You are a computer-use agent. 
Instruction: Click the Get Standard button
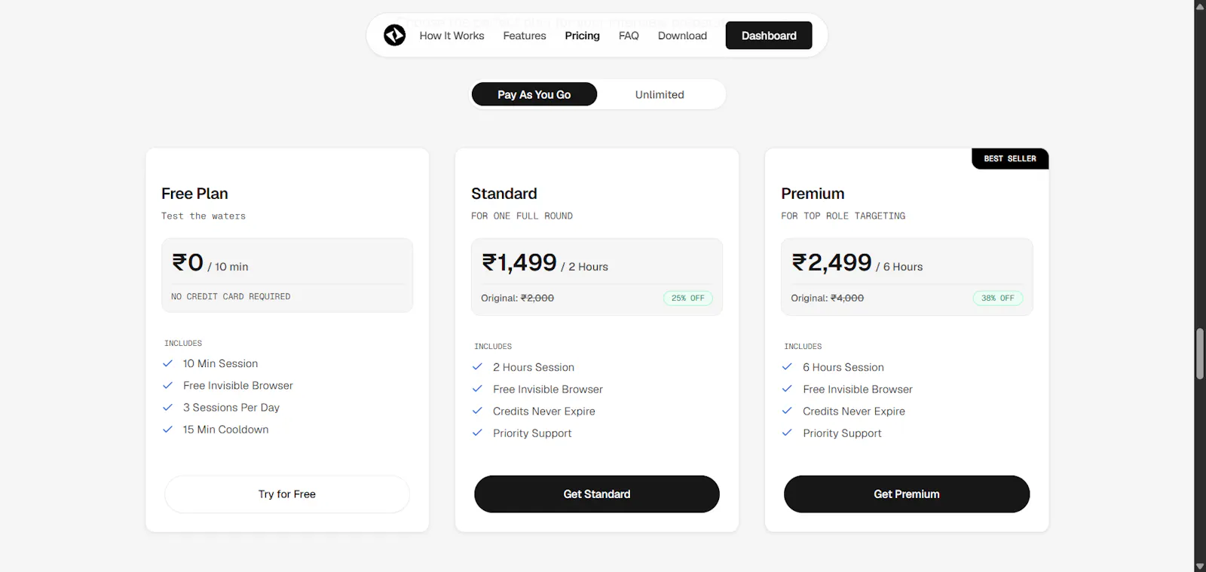[x=597, y=494]
